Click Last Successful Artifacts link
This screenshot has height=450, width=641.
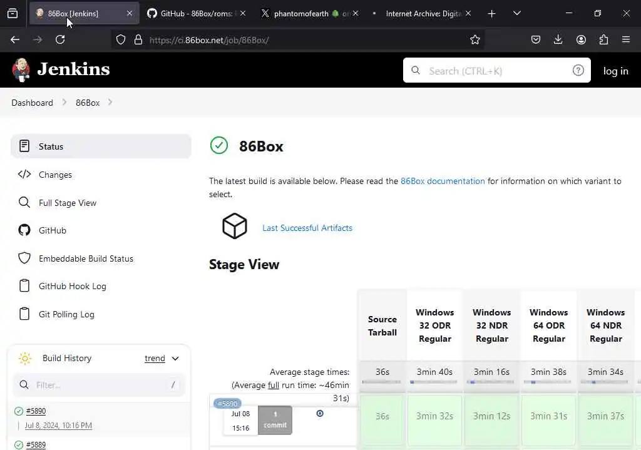click(307, 228)
